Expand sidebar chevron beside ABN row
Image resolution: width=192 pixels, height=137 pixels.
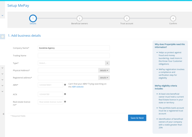2,85
